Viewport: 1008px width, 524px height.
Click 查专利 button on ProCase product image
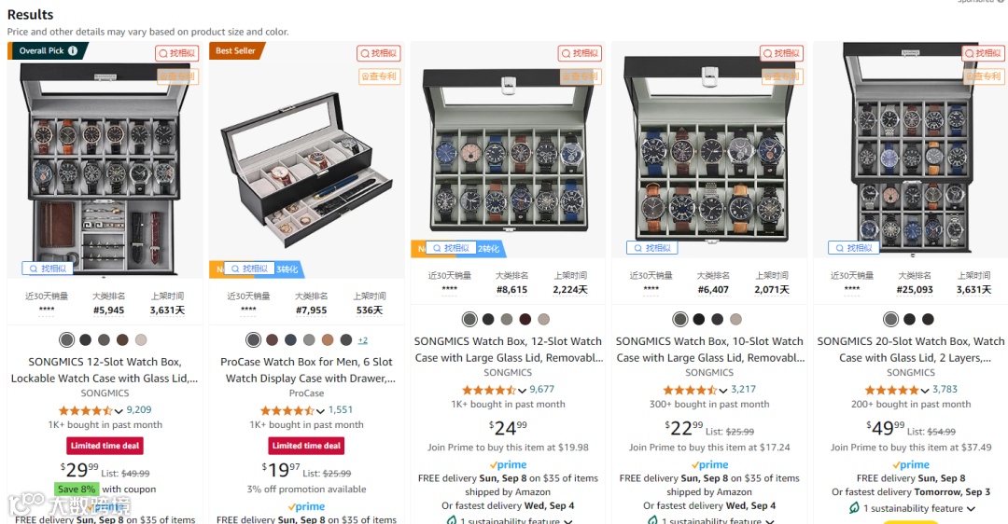point(379,76)
